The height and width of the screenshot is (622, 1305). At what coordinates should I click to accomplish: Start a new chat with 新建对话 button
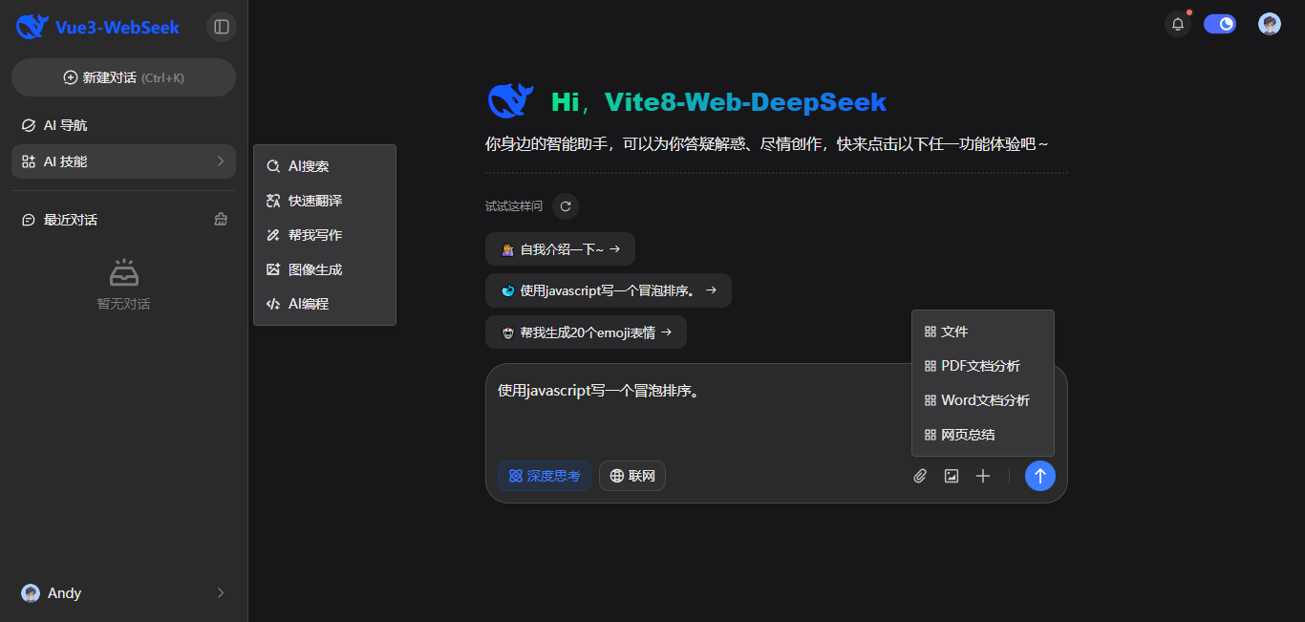point(123,77)
